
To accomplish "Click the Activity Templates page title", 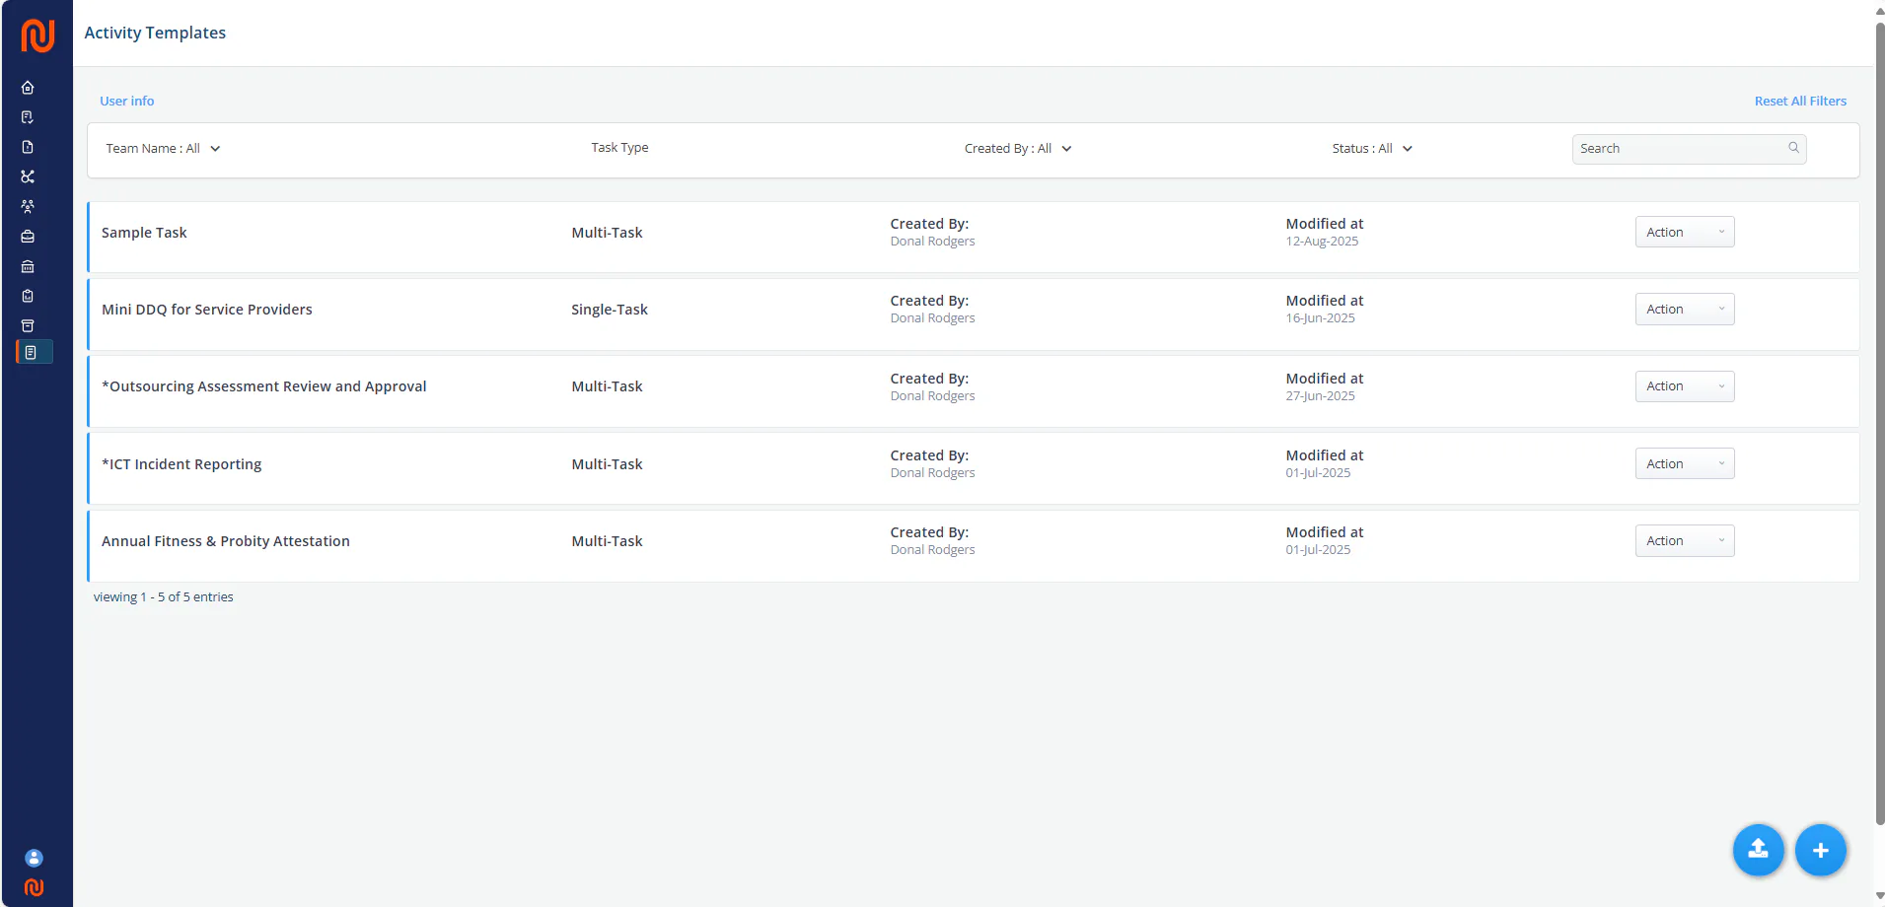I will (155, 33).
